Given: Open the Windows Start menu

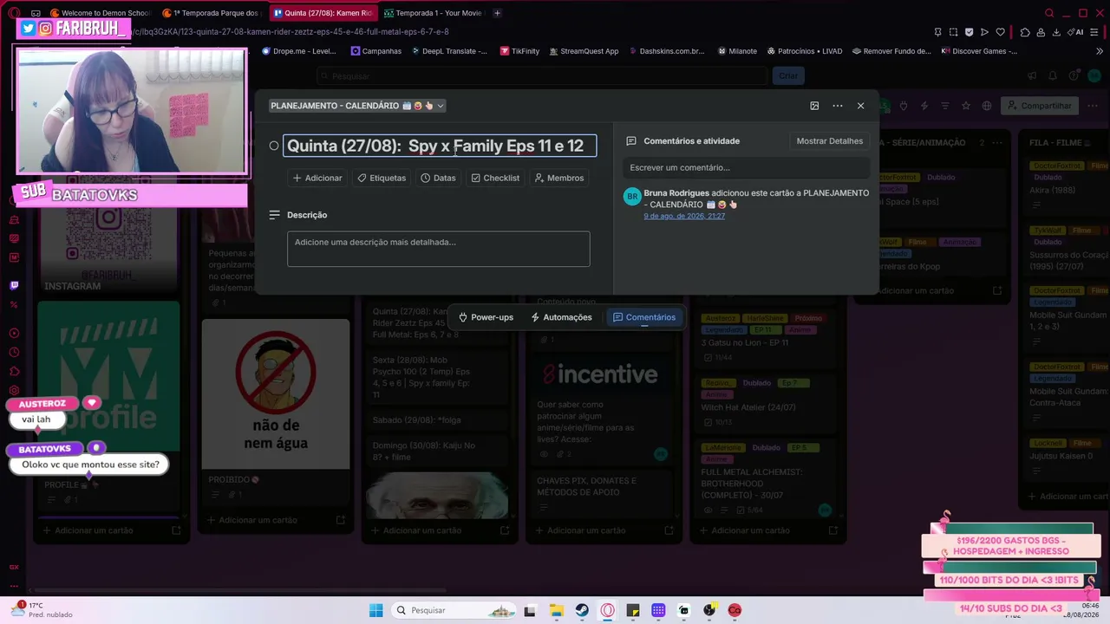Looking at the screenshot, I should pyautogui.click(x=376, y=610).
